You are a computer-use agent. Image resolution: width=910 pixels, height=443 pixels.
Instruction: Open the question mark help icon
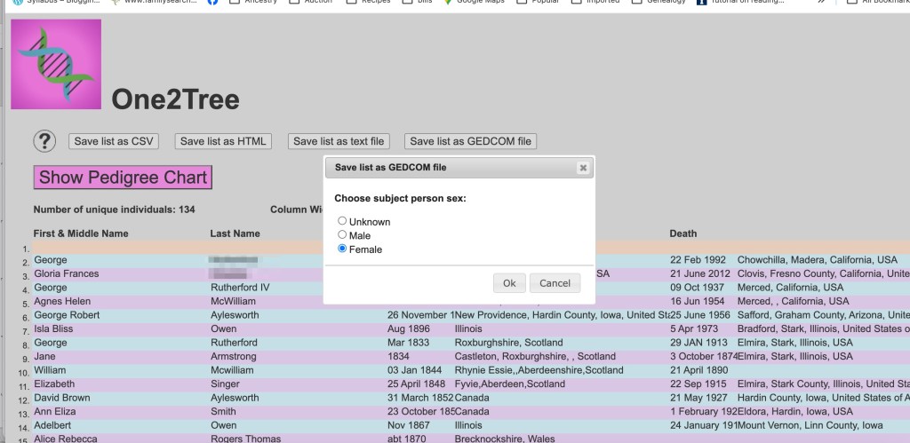coord(44,141)
